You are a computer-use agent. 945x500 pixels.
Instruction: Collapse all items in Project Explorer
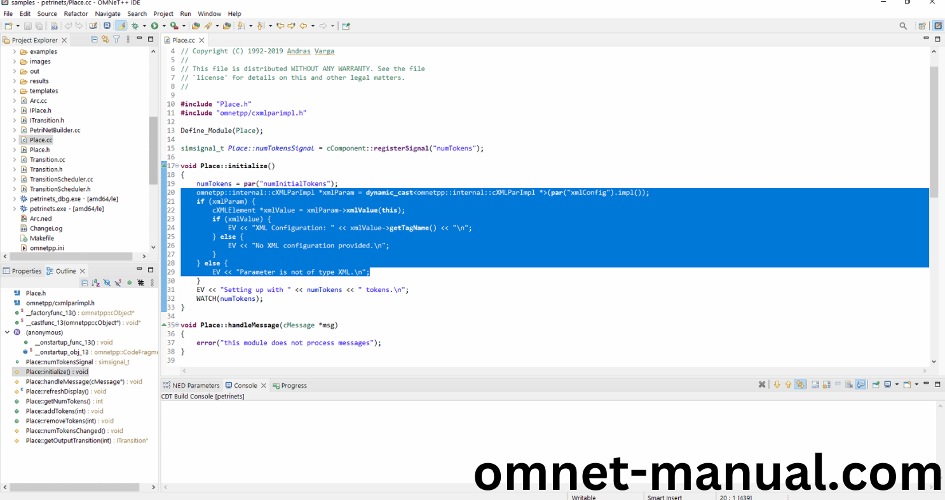[95, 39]
